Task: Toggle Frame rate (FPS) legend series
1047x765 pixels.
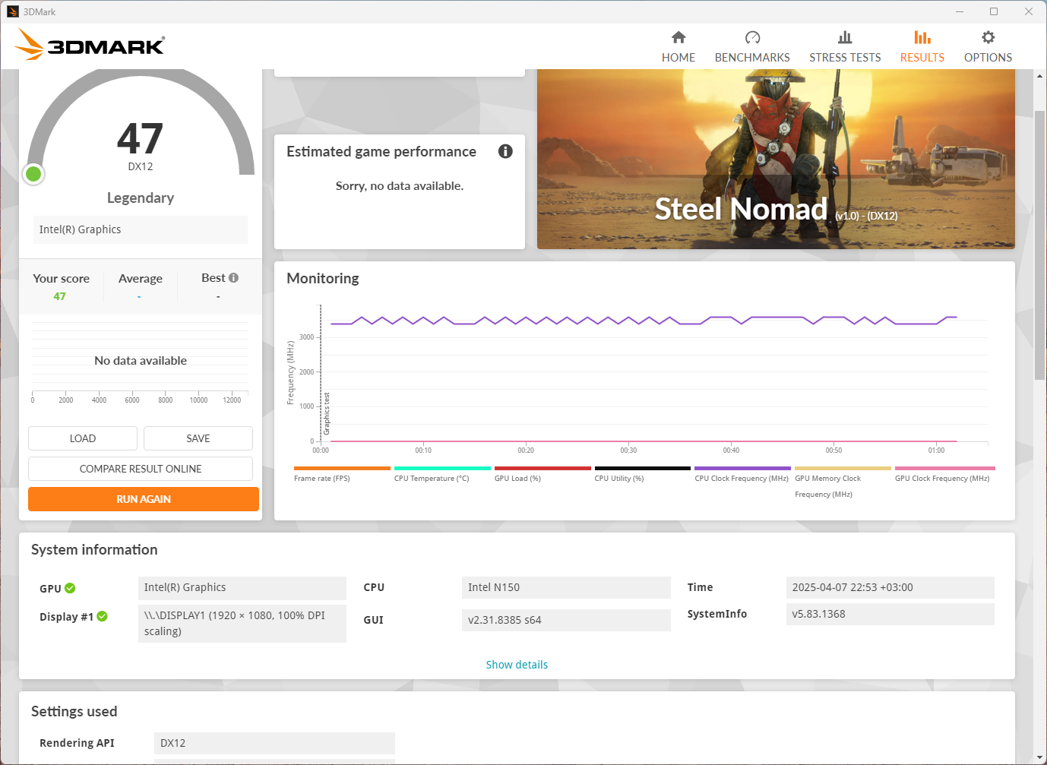Action: pyautogui.click(x=322, y=479)
